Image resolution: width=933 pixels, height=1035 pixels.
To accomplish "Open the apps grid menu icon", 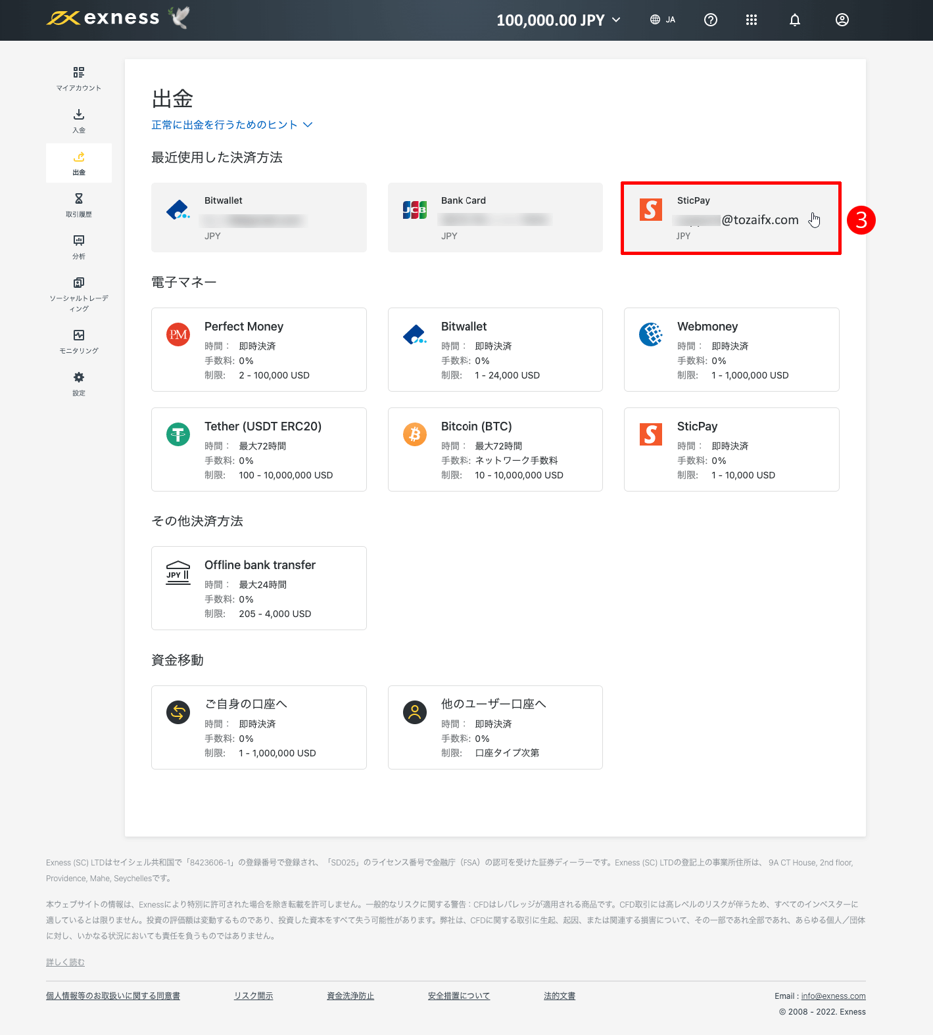I will pos(752,20).
